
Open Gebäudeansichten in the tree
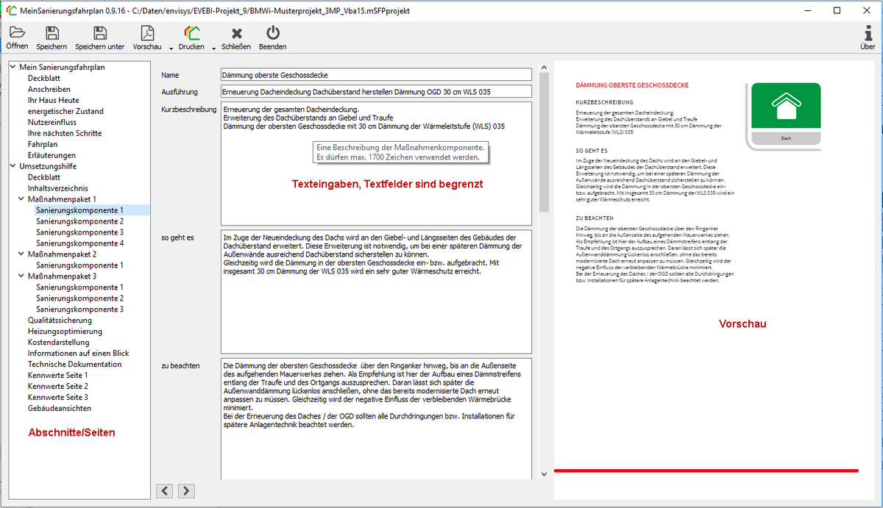[60, 409]
